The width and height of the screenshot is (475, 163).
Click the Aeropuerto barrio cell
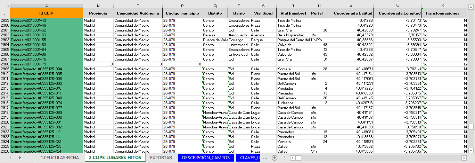[x=239, y=35]
